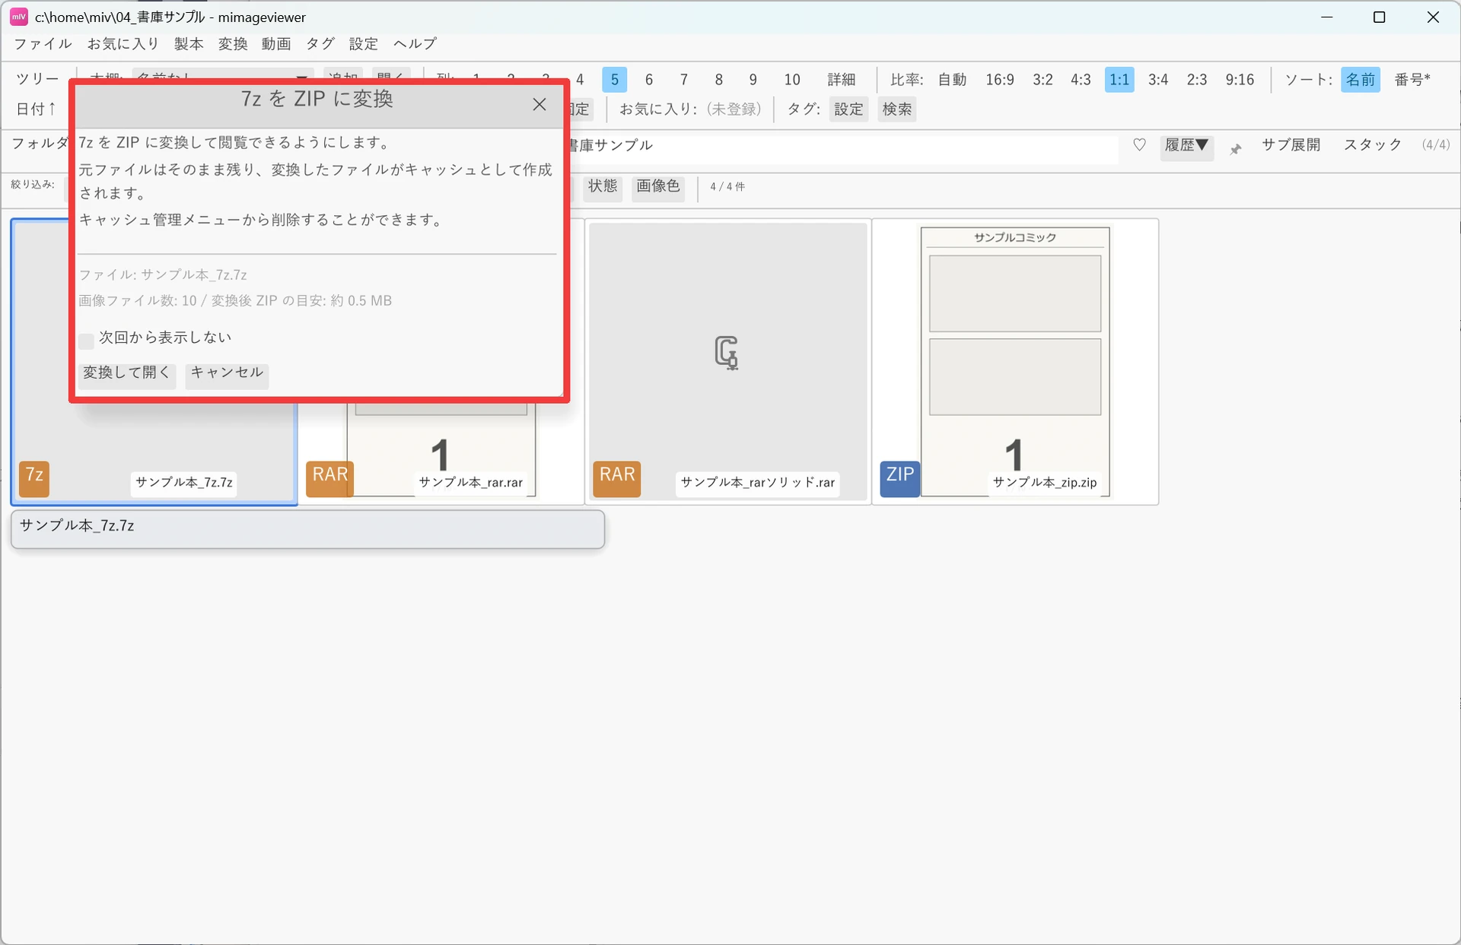
Task: Select 自動 aspect ratio
Action: 952,80
